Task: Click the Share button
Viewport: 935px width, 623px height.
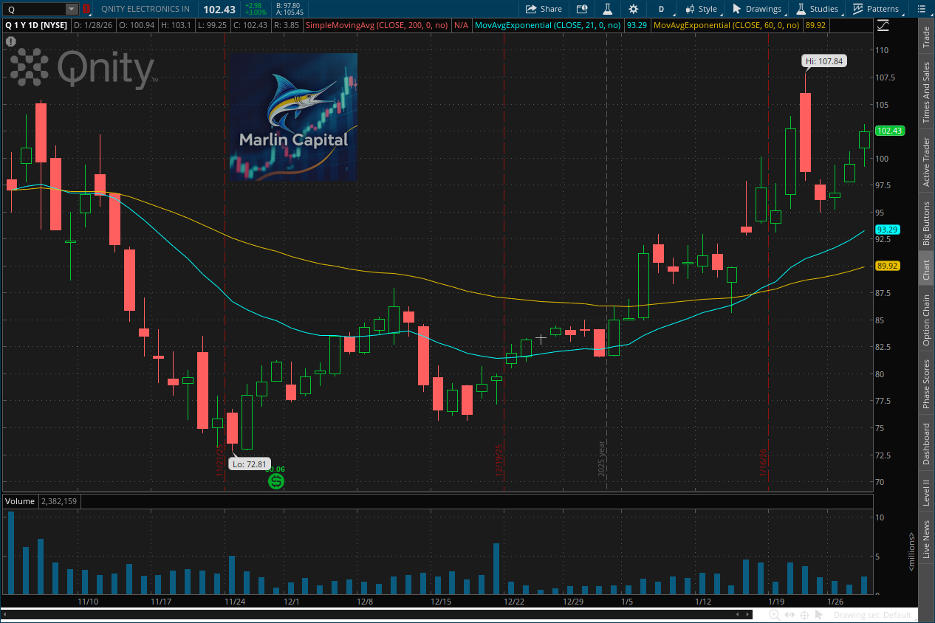Action: point(544,9)
